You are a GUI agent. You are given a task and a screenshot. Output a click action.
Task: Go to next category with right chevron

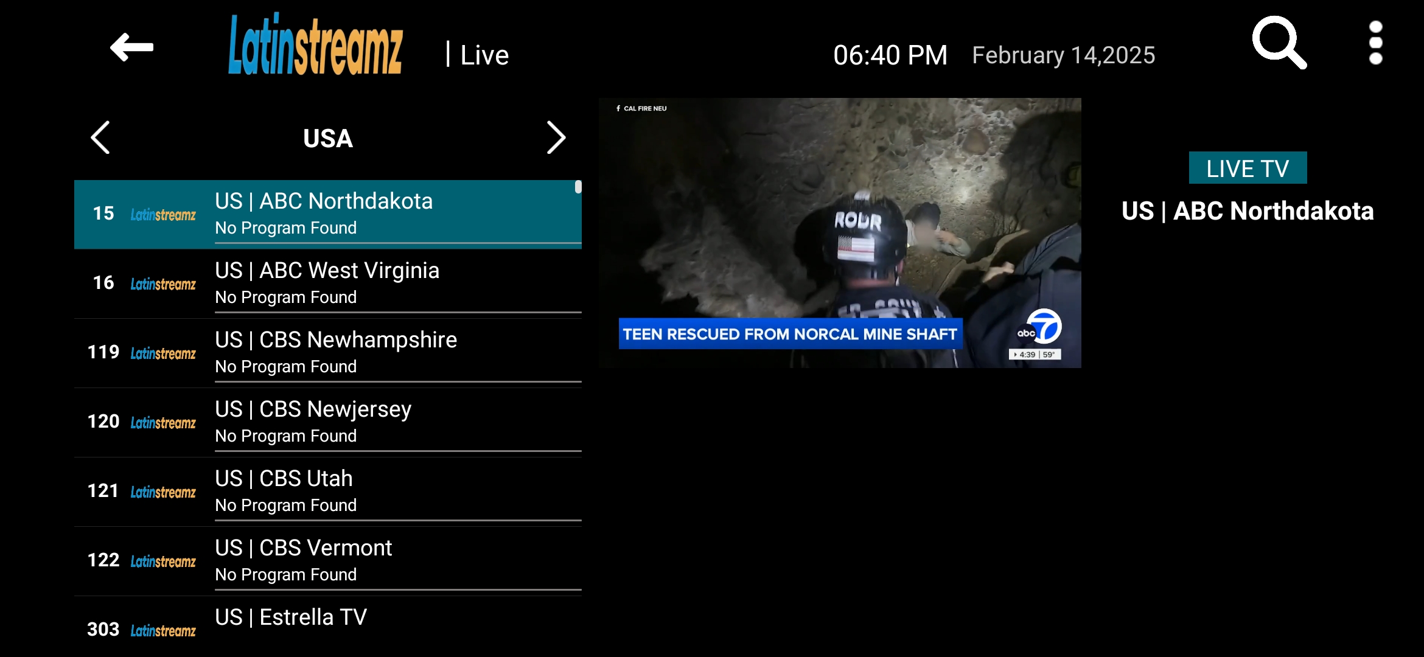[x=556, y=137]
